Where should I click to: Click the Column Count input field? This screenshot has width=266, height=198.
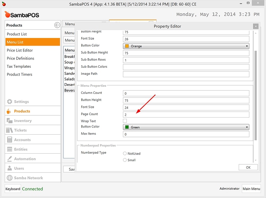(x=186, y=93)
